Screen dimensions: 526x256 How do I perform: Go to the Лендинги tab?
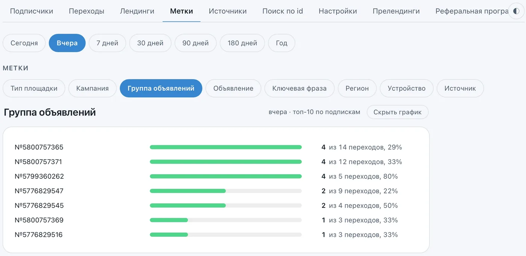click(137, 11)
